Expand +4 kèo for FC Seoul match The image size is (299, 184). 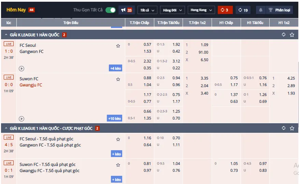115,68
